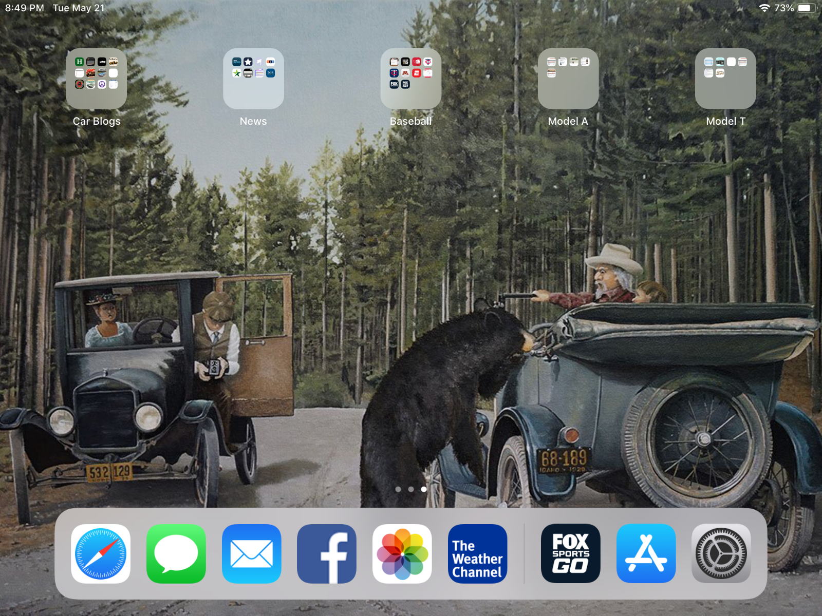Open the Mail app
This screenshot has height=616, width=822.
(252, 554)
